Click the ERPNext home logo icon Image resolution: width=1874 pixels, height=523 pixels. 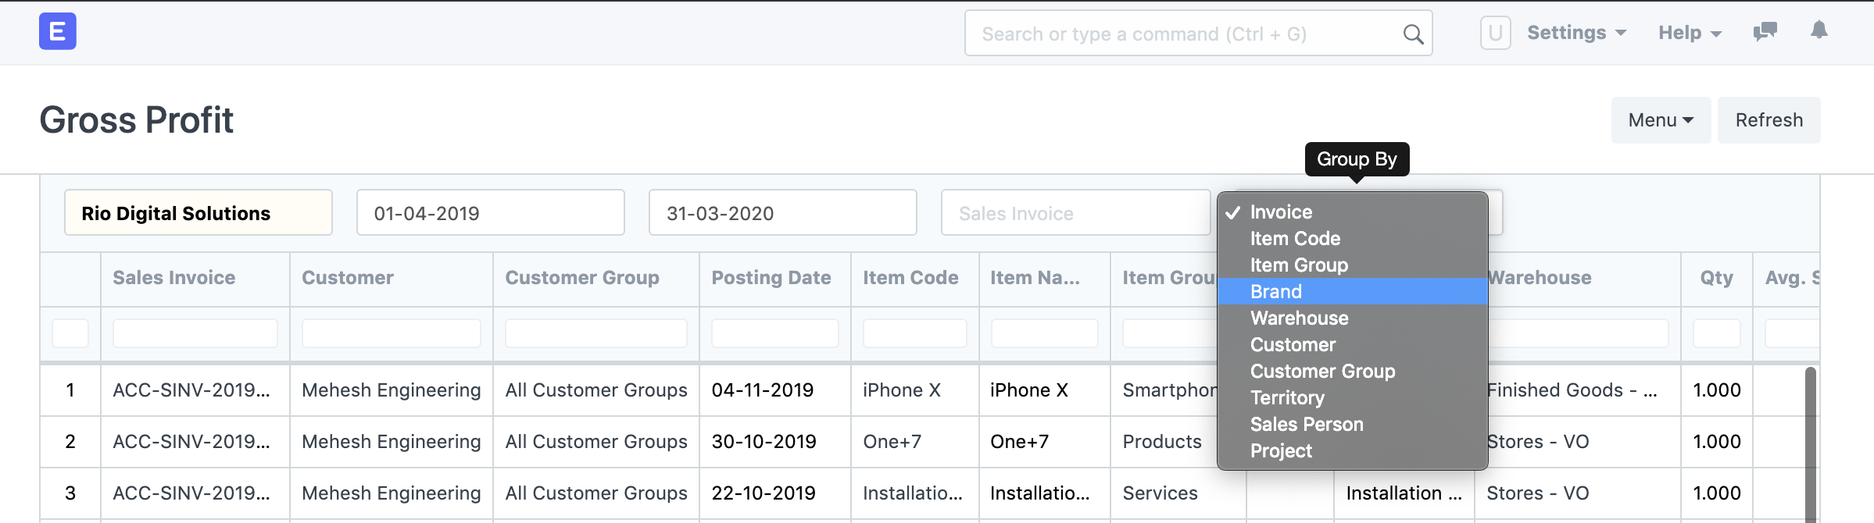click(x=58, y=31)
